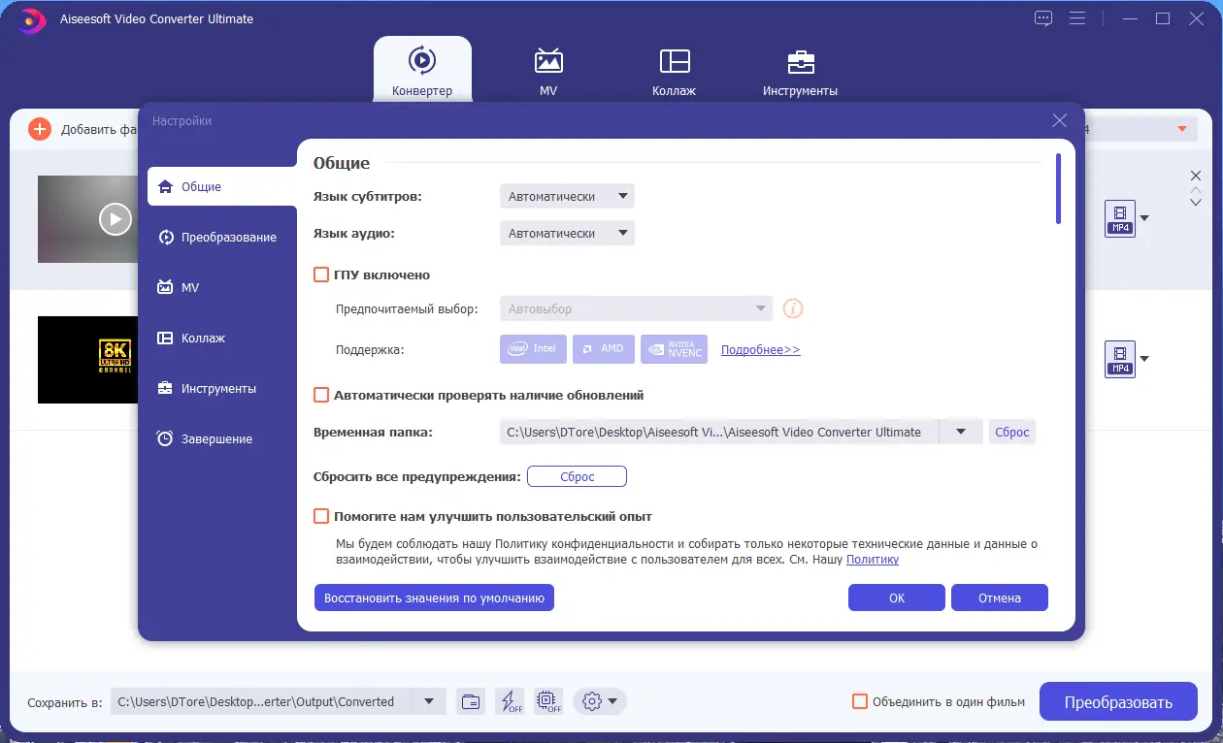The width and height of the screenshot is (1223, 743).
Task: Click the AMD support badge
Action: pyautogui.click(x=603, y=348)
